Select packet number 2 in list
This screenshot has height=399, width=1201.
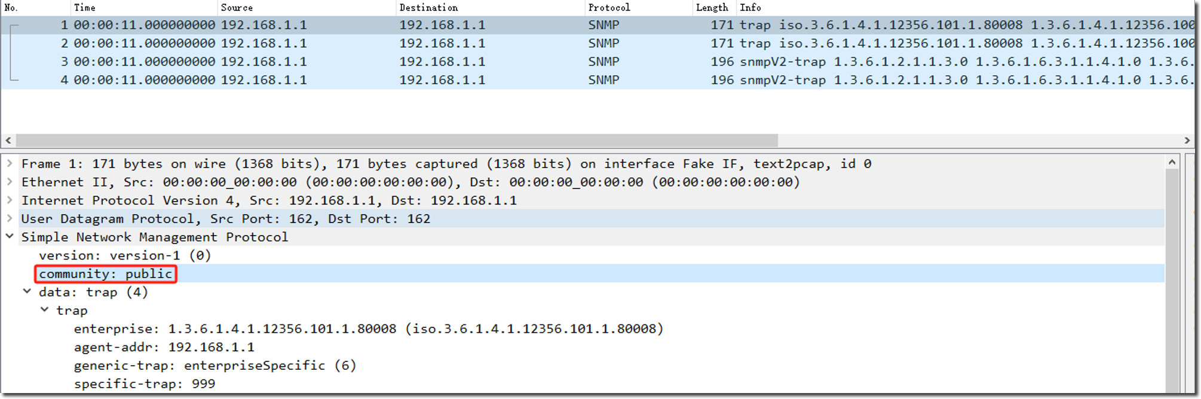click(418, 44)
